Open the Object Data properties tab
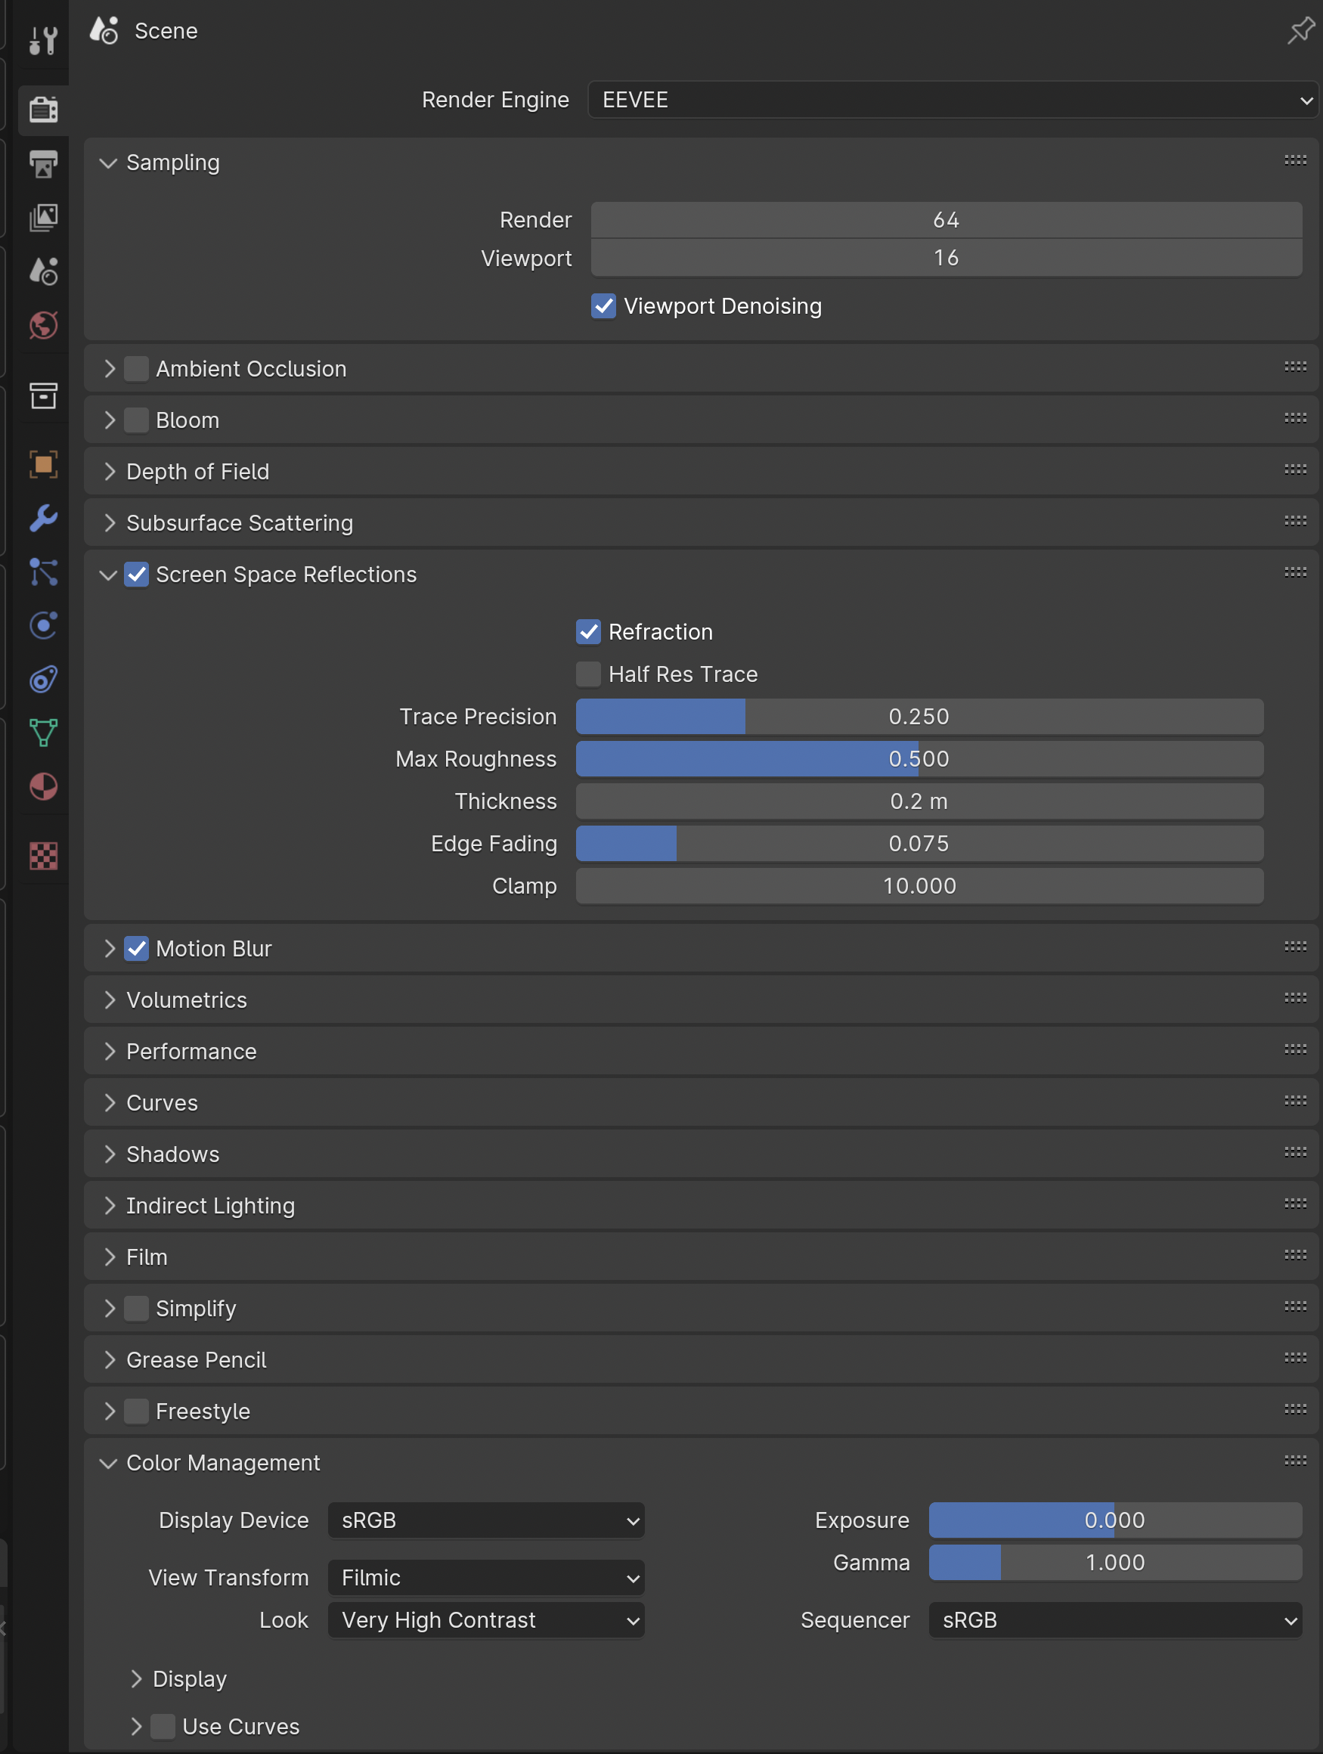Screen dimensions: 1323x1754 [x=43, y=733]
